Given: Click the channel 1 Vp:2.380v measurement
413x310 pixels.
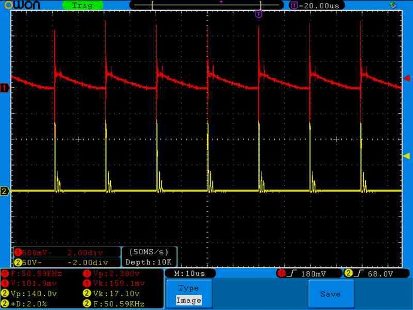Looking at the screenshot, I should [x=111, y=273].
